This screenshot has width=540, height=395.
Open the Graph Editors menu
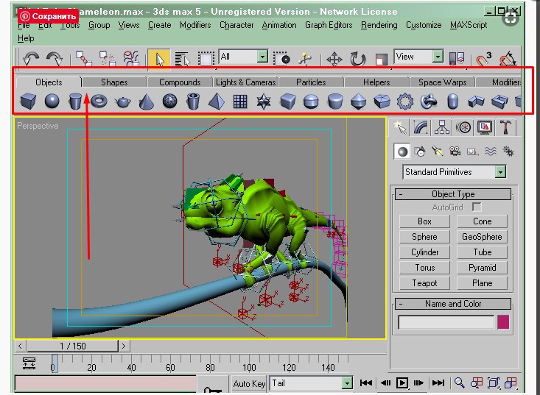click(329, 25)
